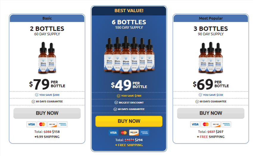Click American Express icon in Most Popular plan

point(226,124)
